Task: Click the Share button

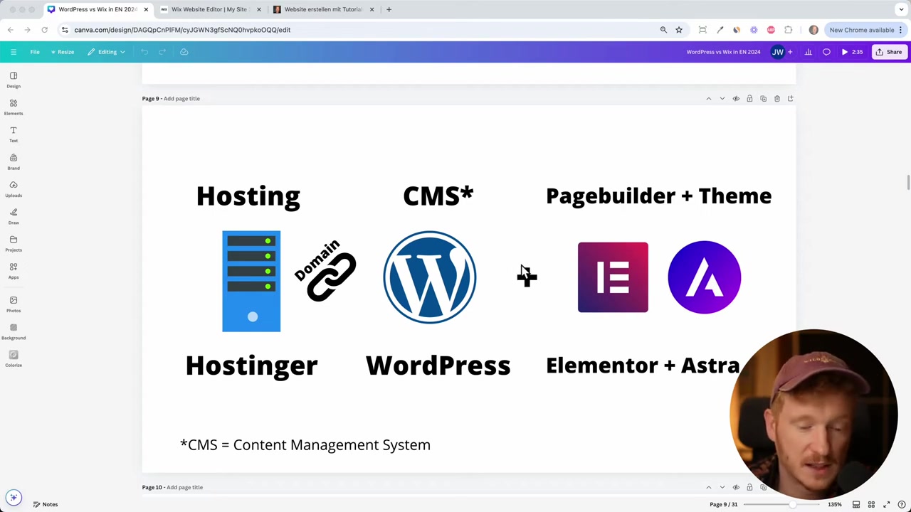Action: pos(889,52)
